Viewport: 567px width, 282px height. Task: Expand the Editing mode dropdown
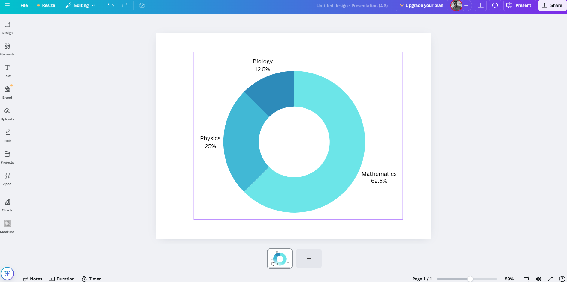point(80,5)
